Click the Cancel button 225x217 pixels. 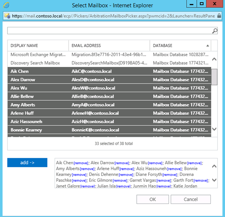pyautogui.click(x=191, y=199)
